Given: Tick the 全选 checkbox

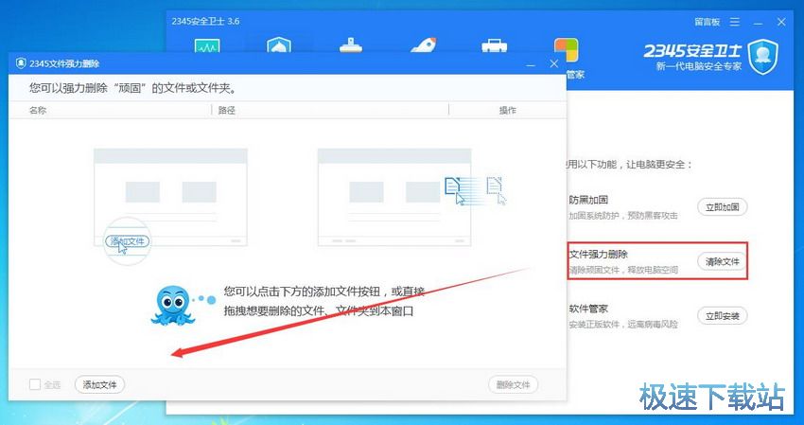Looking at the screenshot, I should [35, 384].
